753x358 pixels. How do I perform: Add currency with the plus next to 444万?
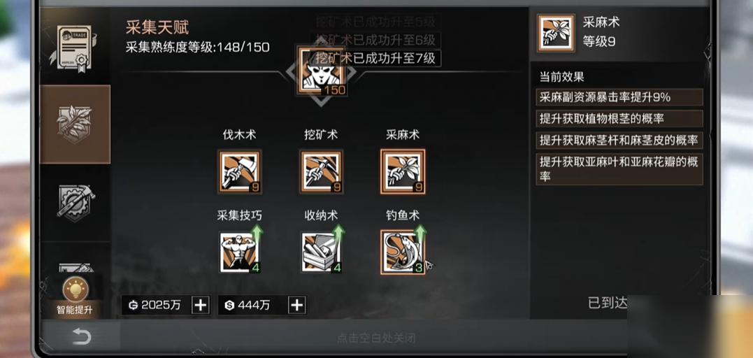pyautogui.click(x=297, y=305)
